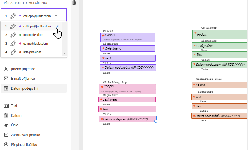Click the recipient list scrollbar up arrow
Image resolution: width=248 pixels, height=150 pixels.
pyautogui.click(x=64, y=25)
